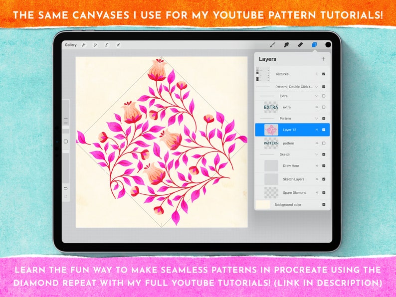This screenshot has height=297, width=396.
Task: Open blend mode N of Draw Here
Action: 316,166
